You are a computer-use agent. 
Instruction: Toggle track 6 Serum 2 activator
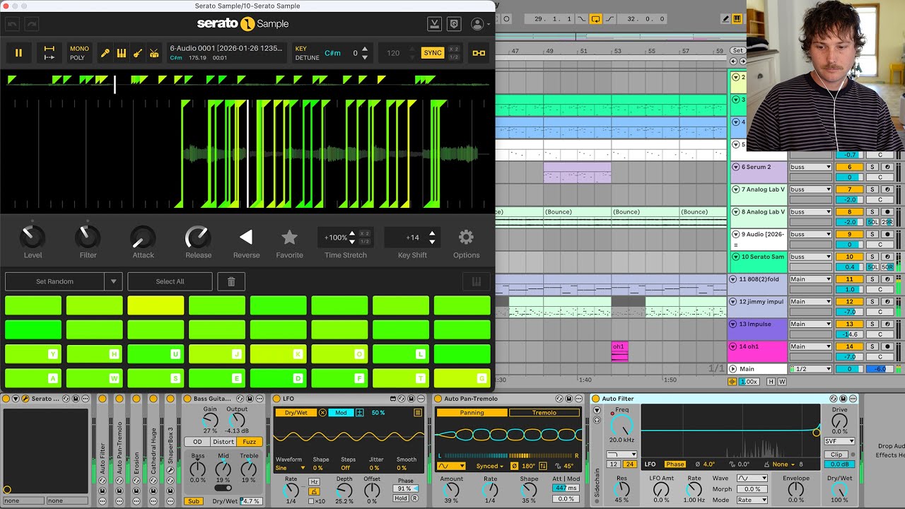(849, 168)
